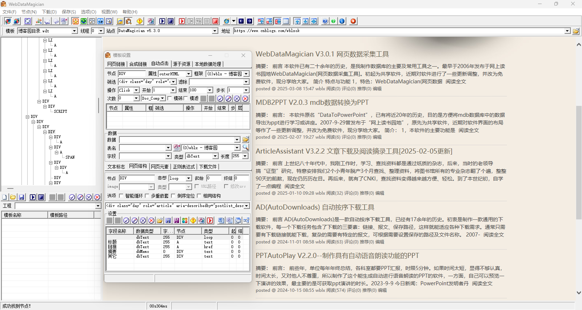The width and height of the screenshot is (582, 310).
Task: Toggle the 模滤 checkbox
Action: tap(186, 98)
